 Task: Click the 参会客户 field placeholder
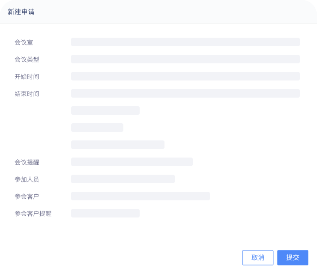pyautogui.click(x=140, y=196)
